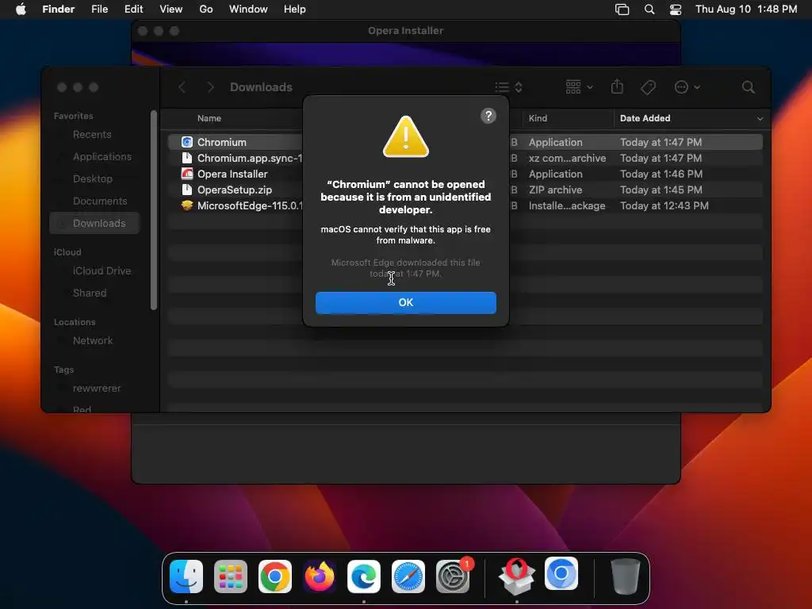Open the Trash in the Dock

pos(625,576)
